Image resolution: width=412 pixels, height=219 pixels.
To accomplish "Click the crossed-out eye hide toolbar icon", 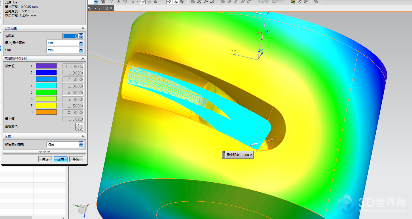I will coord(182,2).
